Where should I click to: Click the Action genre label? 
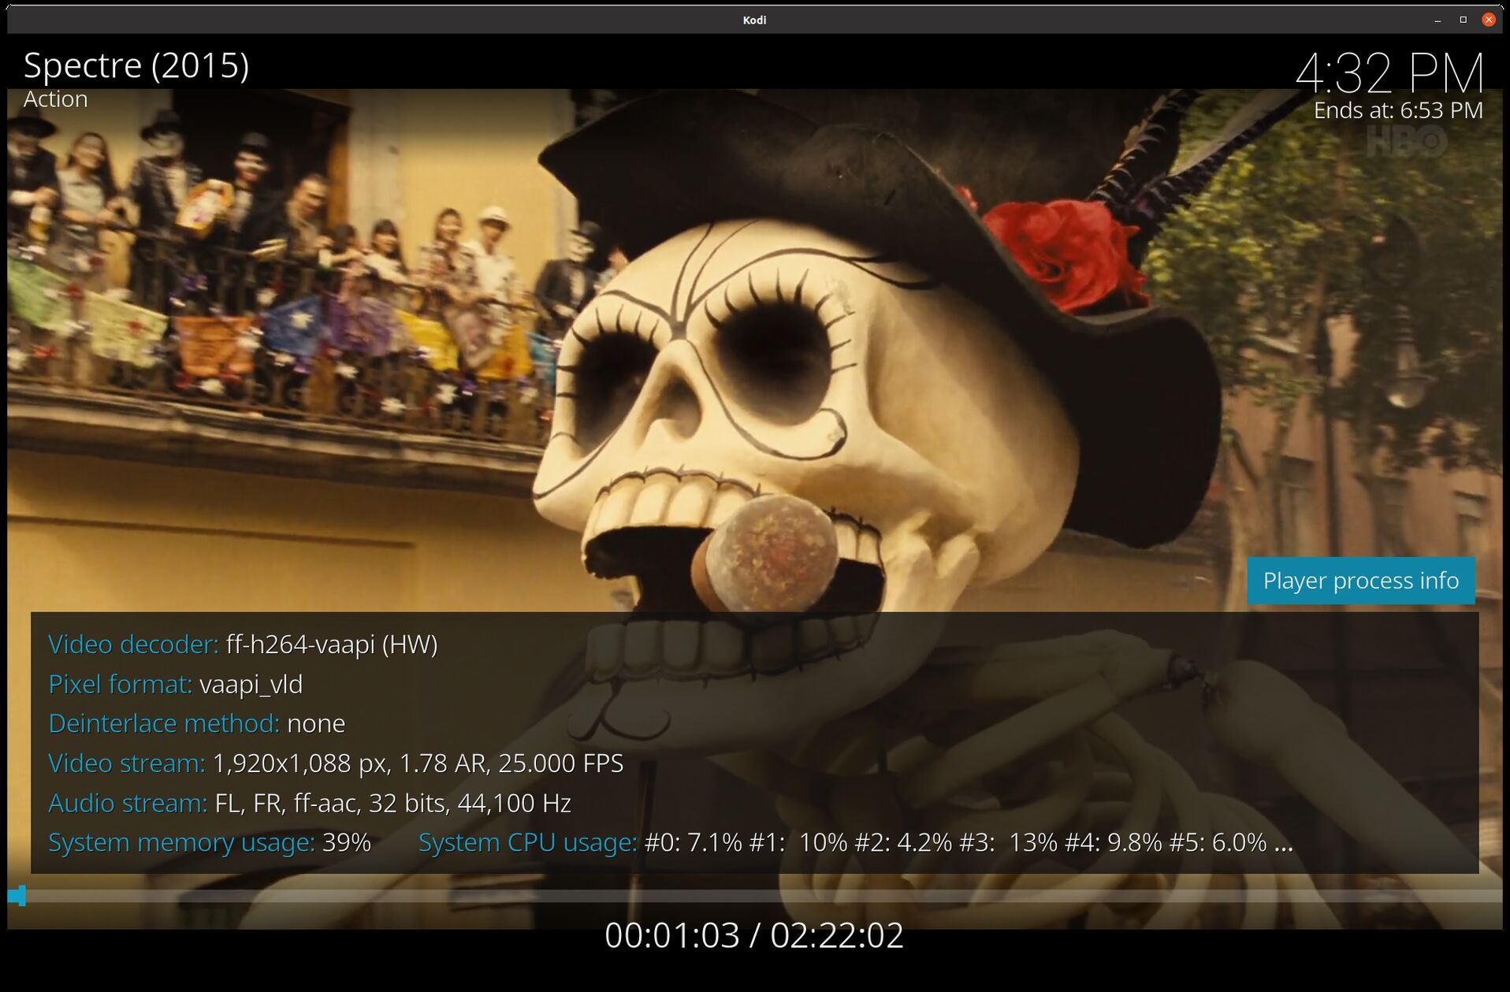click(55, 99)
